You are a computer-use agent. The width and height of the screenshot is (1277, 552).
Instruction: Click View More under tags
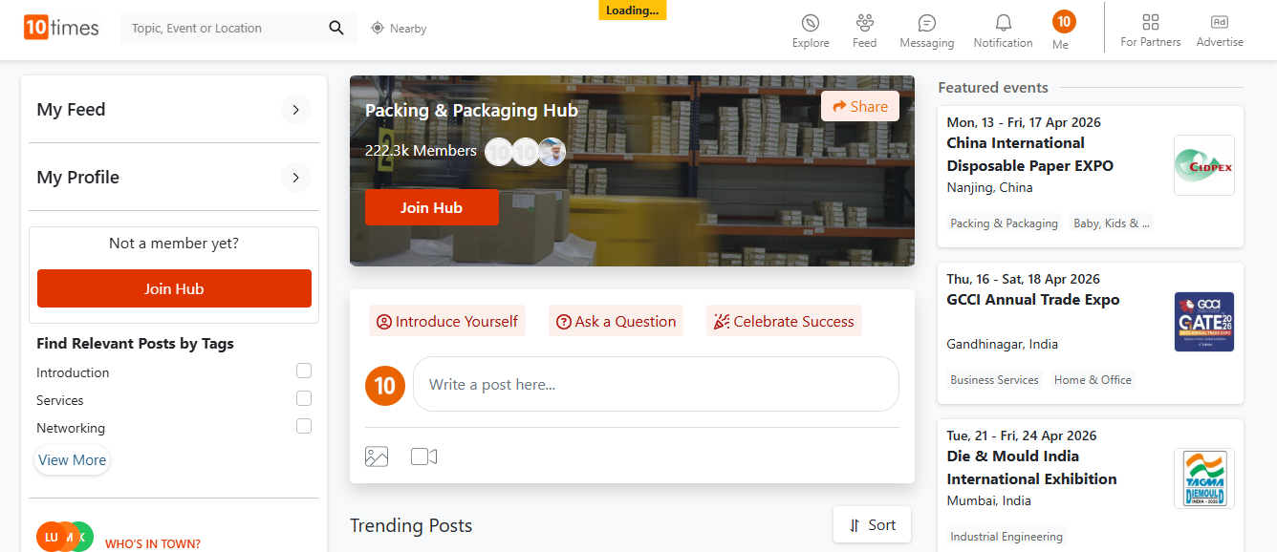click(x=72, y=460)
